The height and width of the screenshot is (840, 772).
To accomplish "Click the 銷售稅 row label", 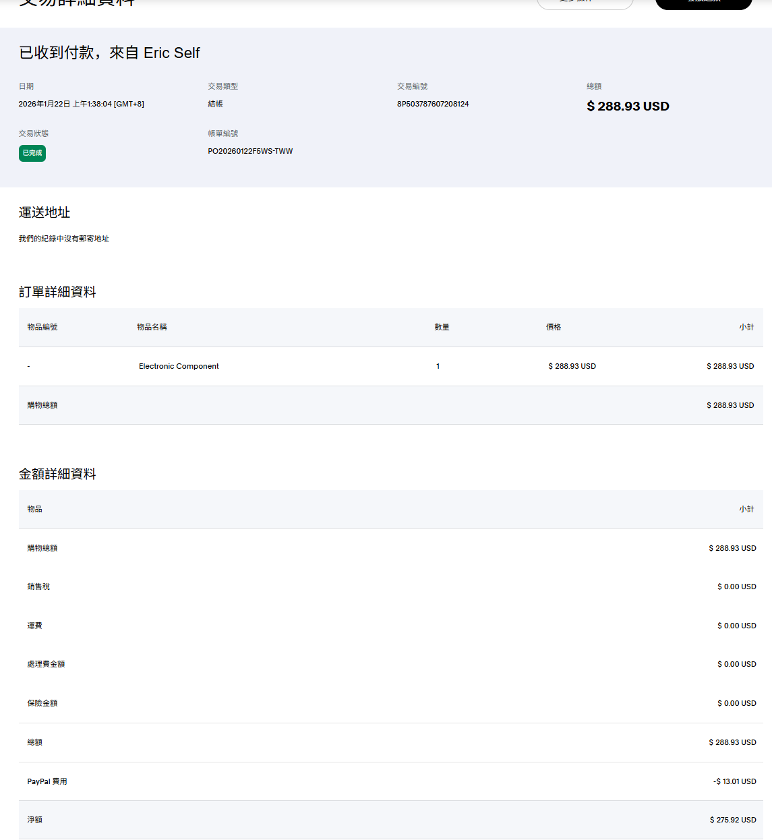I will coord(38,587).
